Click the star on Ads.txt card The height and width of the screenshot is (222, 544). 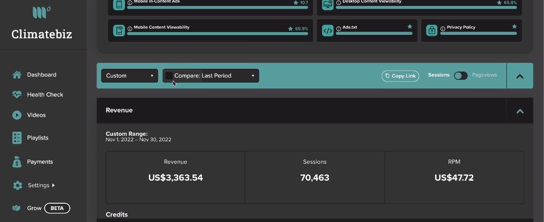(x=410, y=26)
